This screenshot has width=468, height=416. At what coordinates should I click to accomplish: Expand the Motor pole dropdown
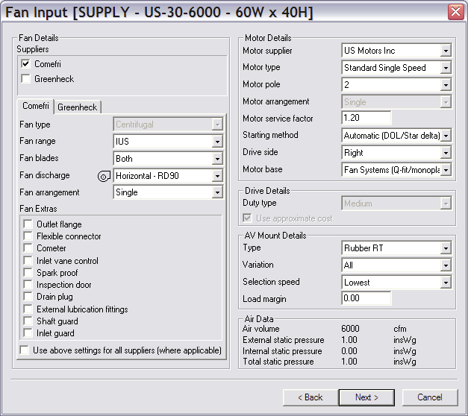tap(446, 85)
